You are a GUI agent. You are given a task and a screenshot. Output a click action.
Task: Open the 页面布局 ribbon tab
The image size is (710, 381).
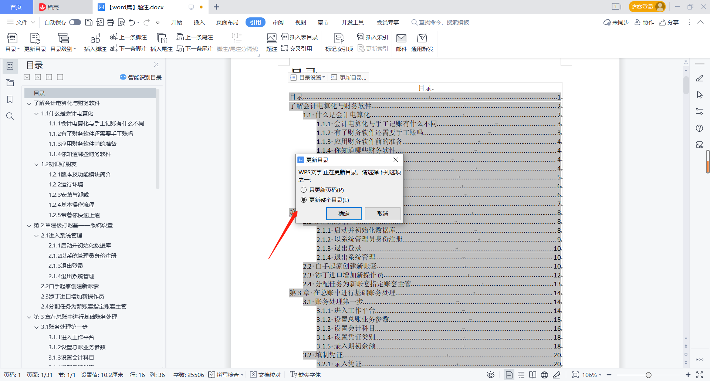pos(227,22)
